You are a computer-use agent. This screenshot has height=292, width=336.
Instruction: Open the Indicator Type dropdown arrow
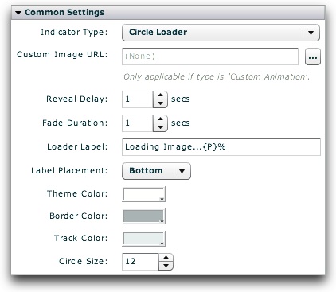point(311,33)
